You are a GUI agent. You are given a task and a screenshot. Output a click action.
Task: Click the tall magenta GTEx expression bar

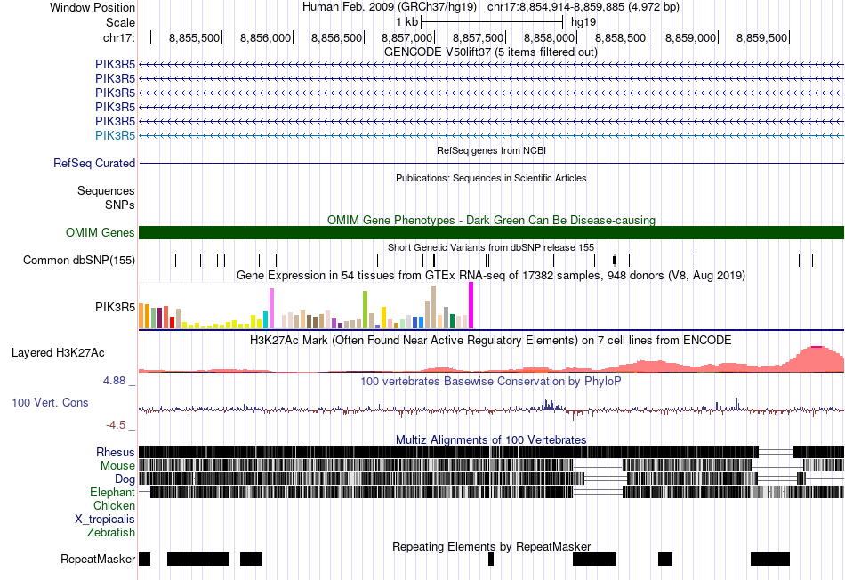tap(471, 305)
